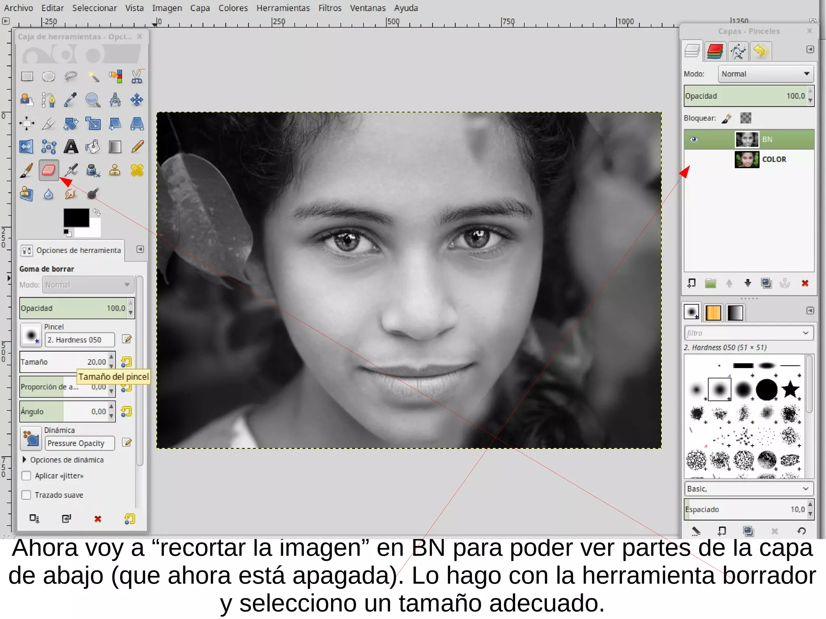Image resolution: width=826 pixels, height=619 pixels.
Task: Pick the large solid black round brush
Action: pos(767,390)
